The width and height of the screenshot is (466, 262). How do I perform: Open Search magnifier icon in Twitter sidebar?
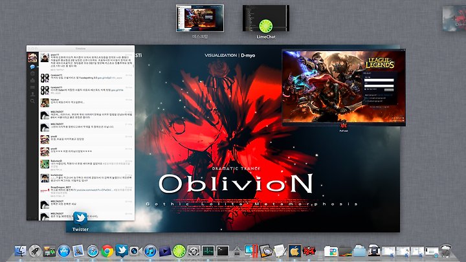32,101
